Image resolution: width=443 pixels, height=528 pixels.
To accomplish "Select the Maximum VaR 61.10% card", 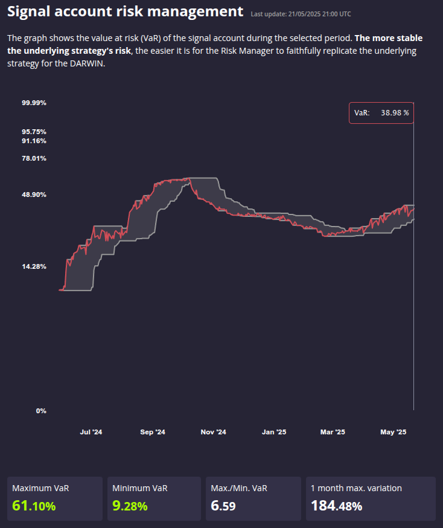I will tap(55, 498).
